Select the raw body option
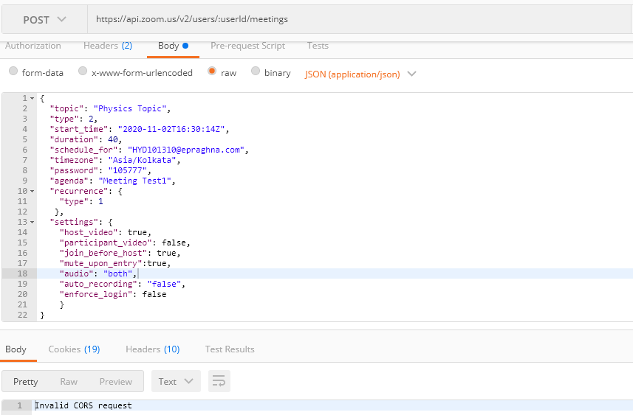Image resolution: width=633 pixels, height=415 pixels. 212,71
